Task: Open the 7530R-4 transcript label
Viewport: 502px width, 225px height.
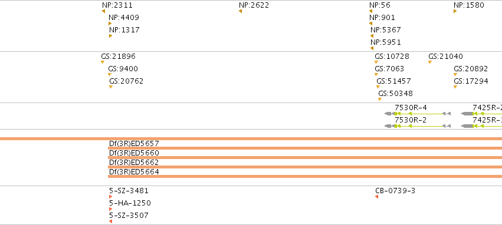Action: [411, 108]
